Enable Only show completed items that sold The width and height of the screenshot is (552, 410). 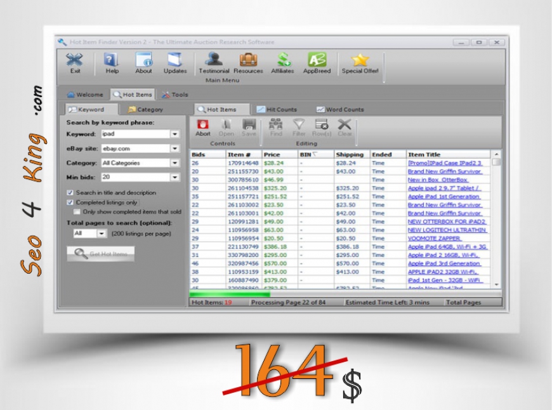point(76,212)
